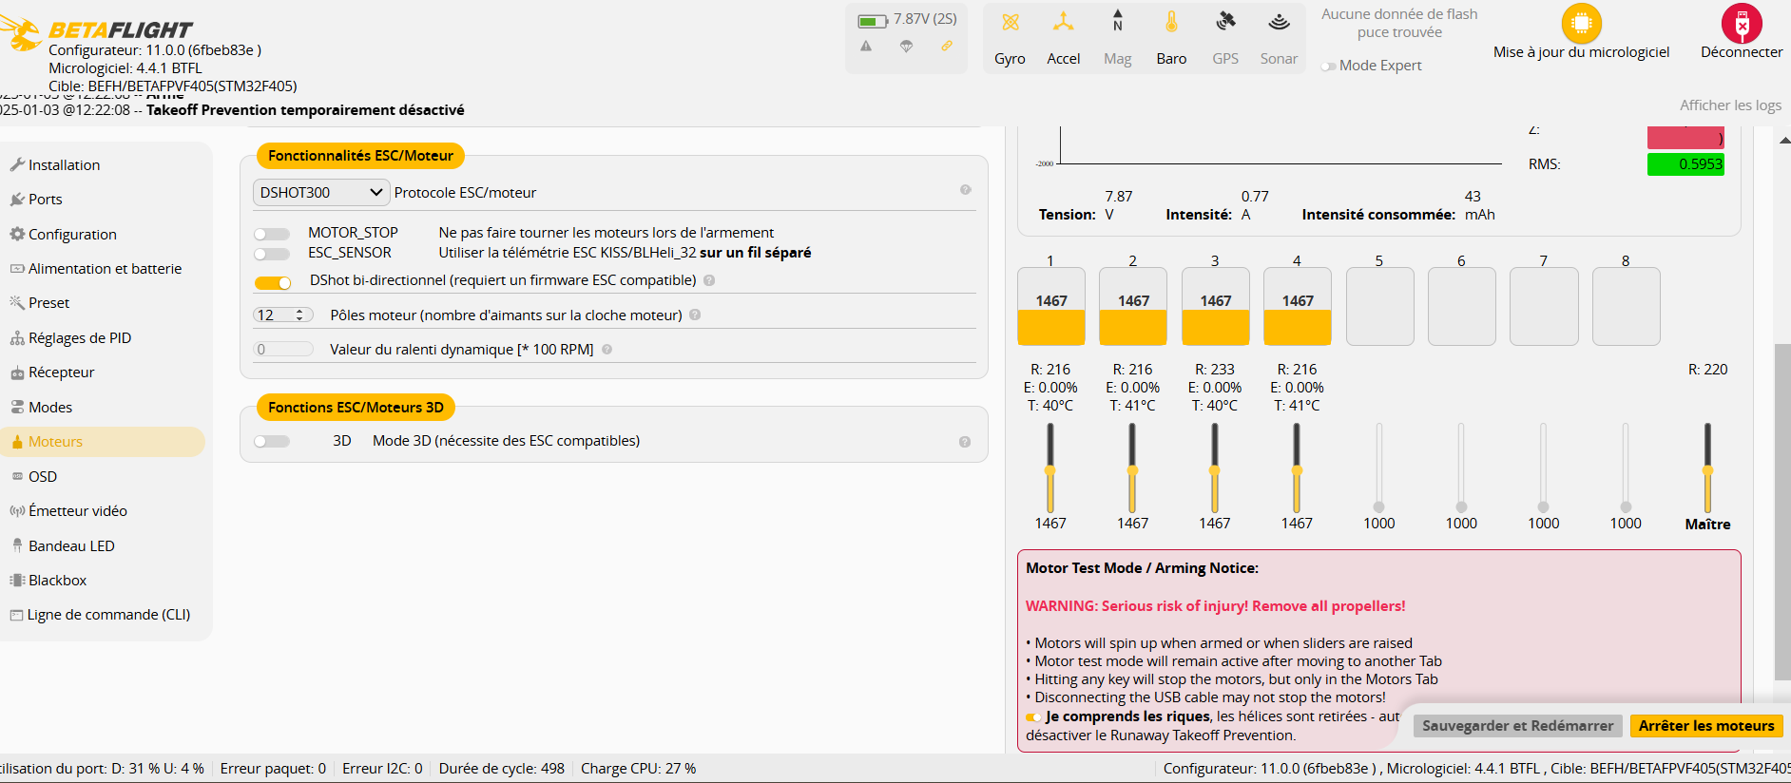This screenshot has width=1791, height=783.
Task: Turn on Mode Expert switch
Action: pos(1328,67)
